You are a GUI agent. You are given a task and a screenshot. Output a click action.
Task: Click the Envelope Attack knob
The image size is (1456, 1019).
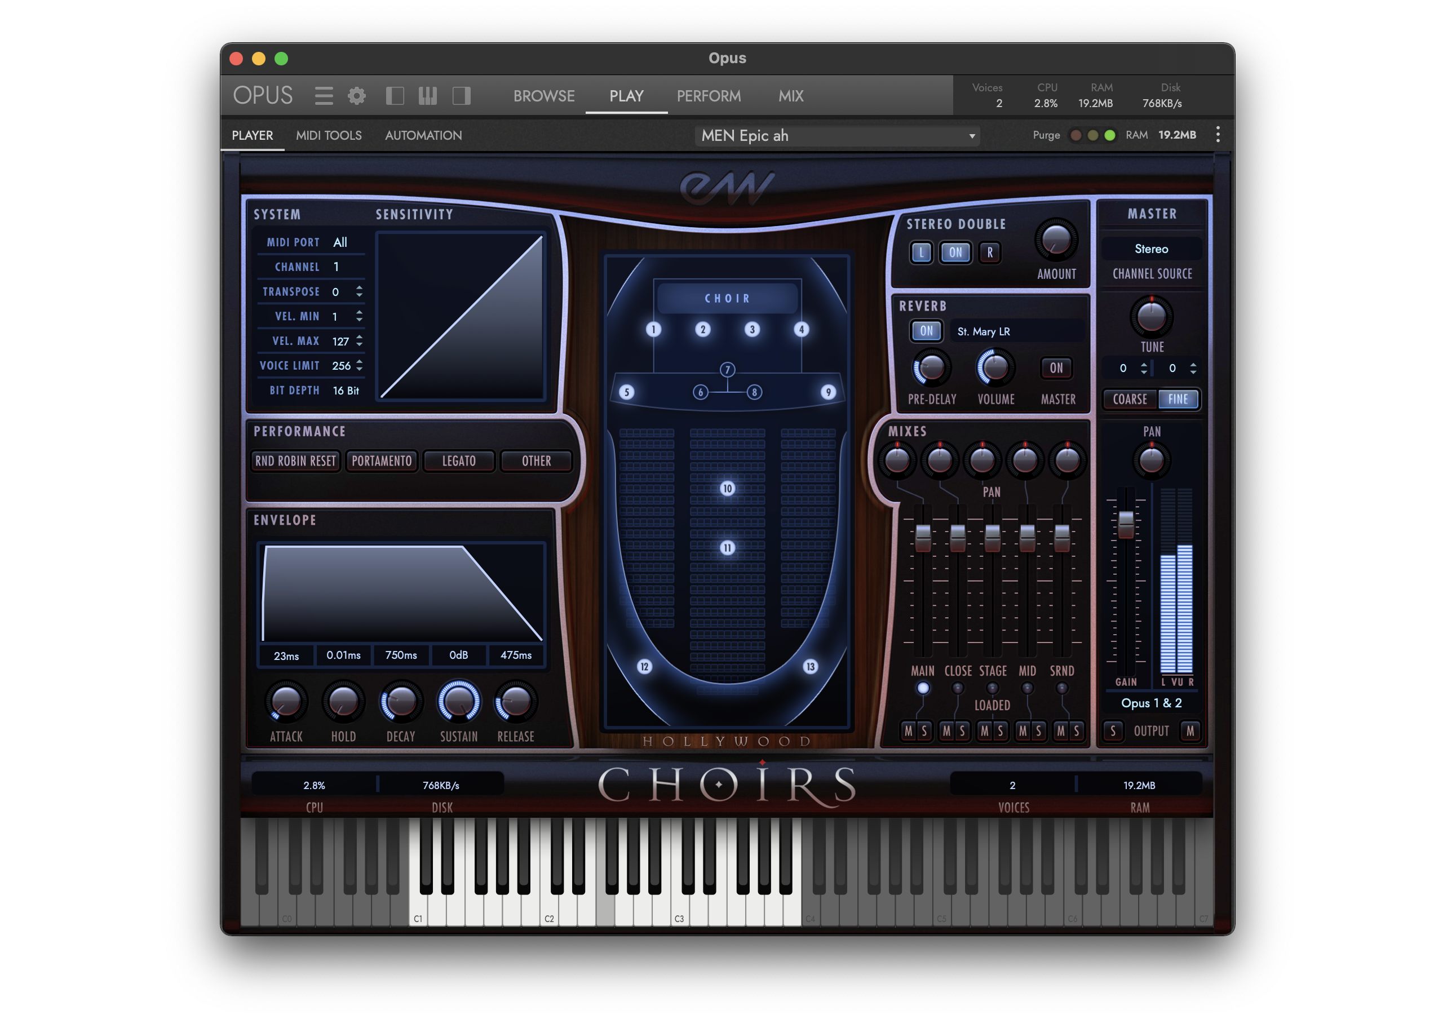(x=286, y=701)
